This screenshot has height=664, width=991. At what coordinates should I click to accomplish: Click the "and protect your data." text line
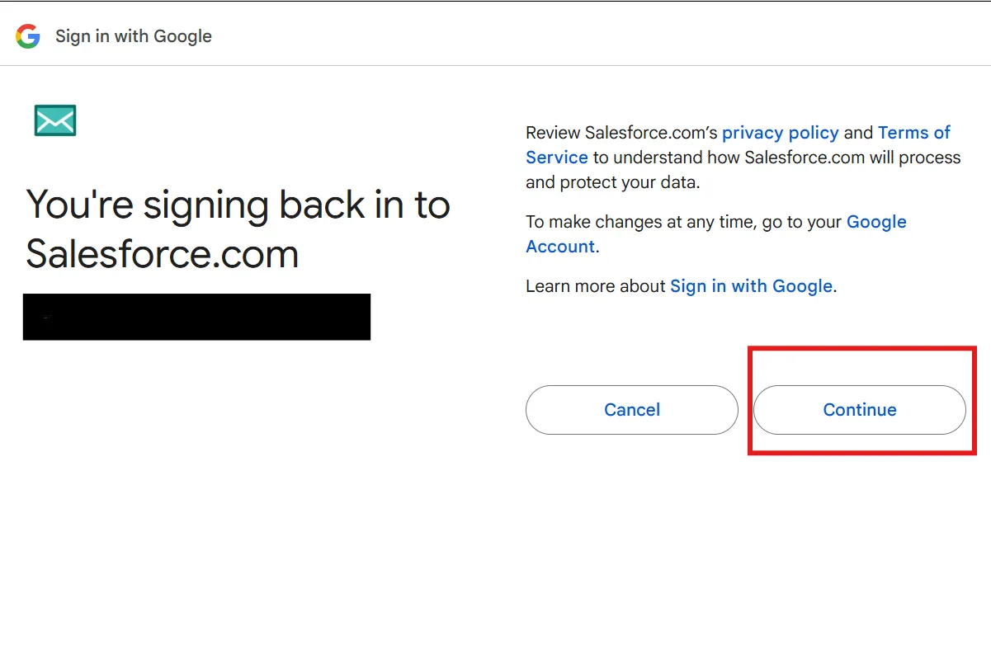tap(612, 182)
